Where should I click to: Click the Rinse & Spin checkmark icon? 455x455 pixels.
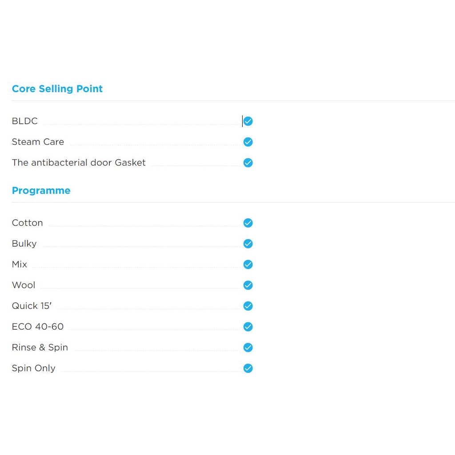(248, 347)
